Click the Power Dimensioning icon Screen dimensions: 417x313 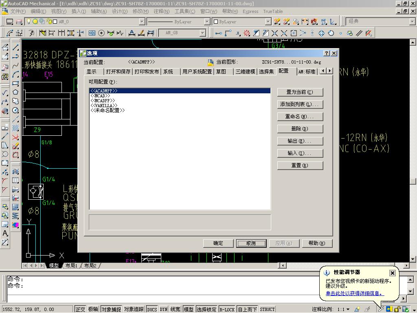pos(42,33)
